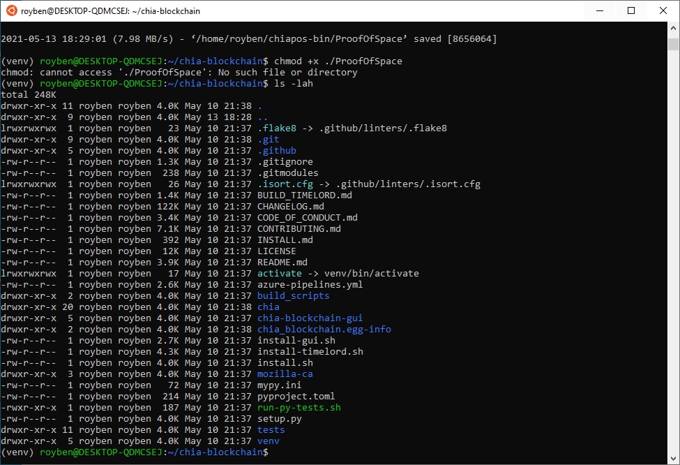Click the 'BUILD_TIMELORD.md' file name
Image resolution: width=680 pixels, height=465 pixels.
point(305,195)
